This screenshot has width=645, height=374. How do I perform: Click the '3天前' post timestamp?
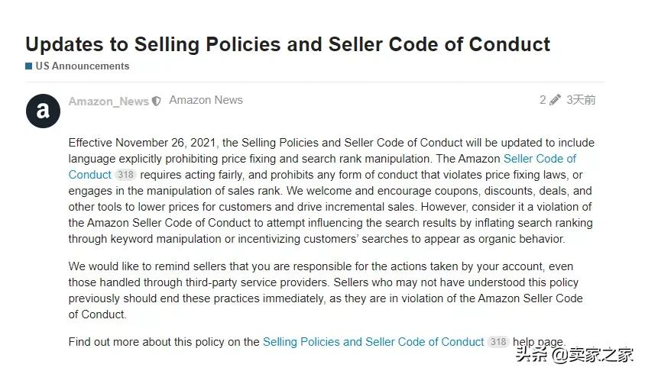(581, 100)
